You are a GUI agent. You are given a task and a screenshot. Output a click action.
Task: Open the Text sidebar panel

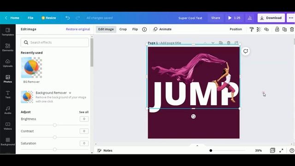point(8,95)
